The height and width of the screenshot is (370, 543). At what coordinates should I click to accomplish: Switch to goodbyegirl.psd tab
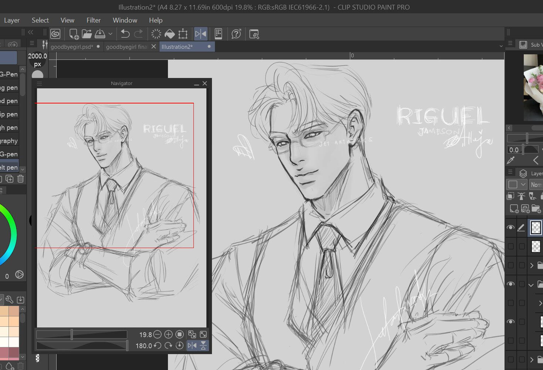[72, 47]
